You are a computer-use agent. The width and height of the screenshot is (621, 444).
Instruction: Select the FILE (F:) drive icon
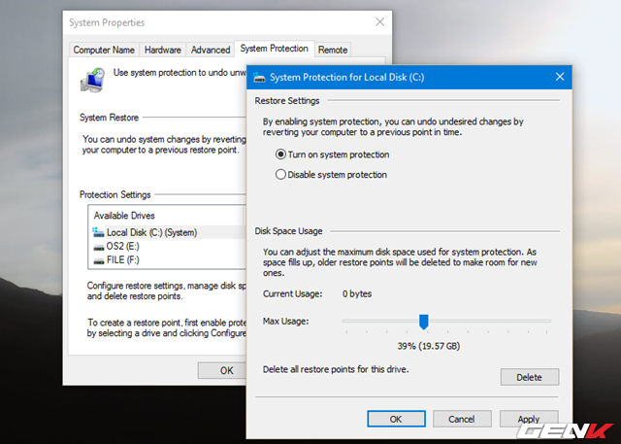[98, 260]
